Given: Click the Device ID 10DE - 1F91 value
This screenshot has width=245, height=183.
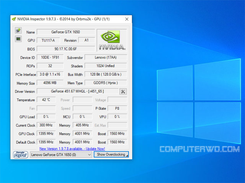Looking at the screenshot, I should tap(50, 57).
